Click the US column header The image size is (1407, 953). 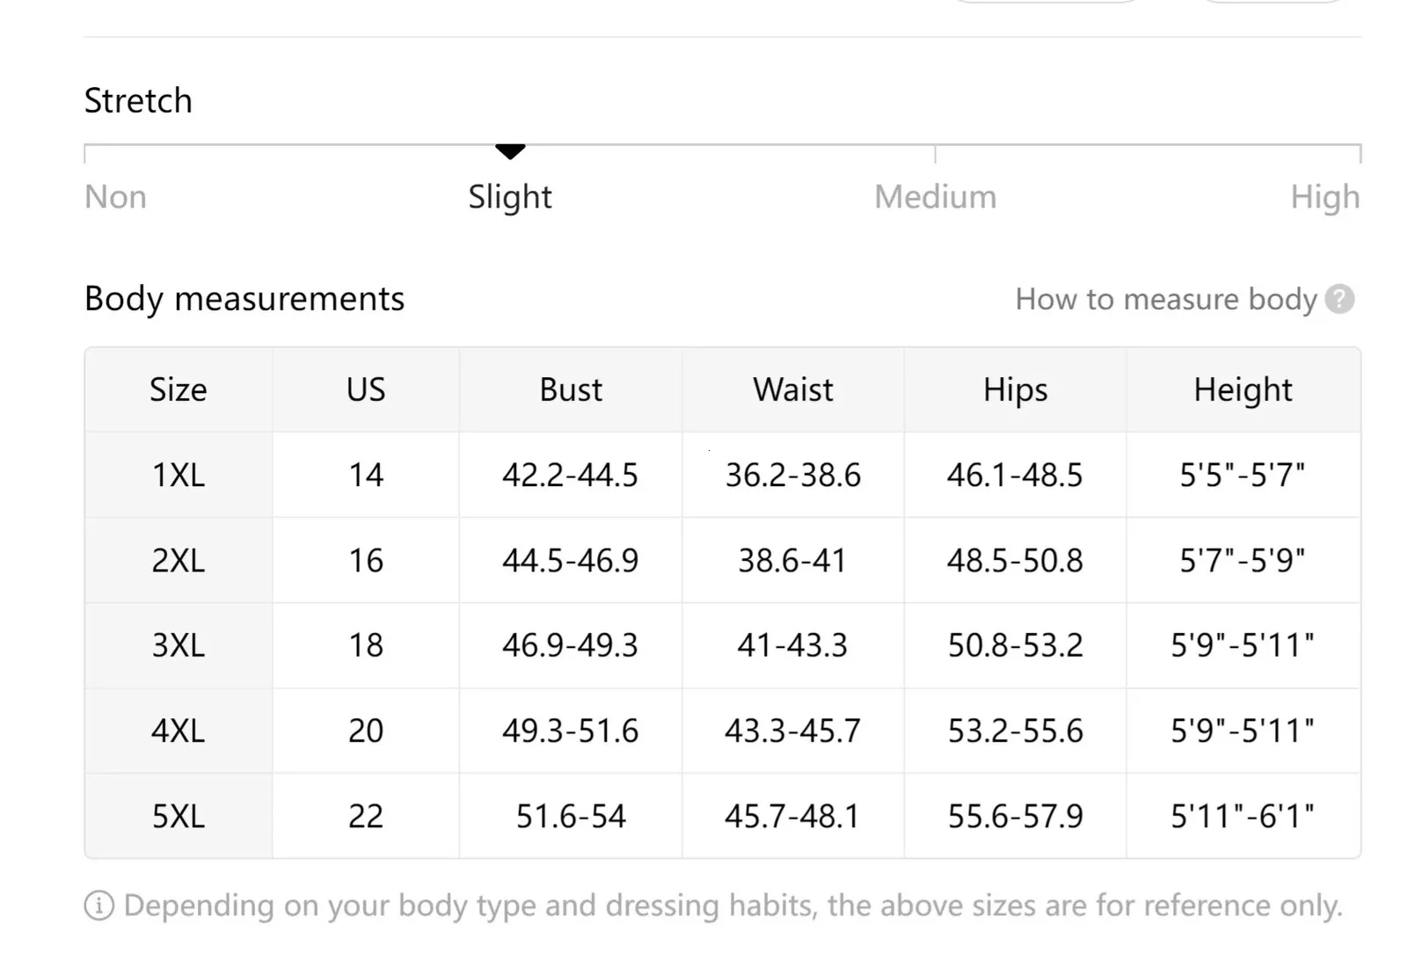click(366, 389)
